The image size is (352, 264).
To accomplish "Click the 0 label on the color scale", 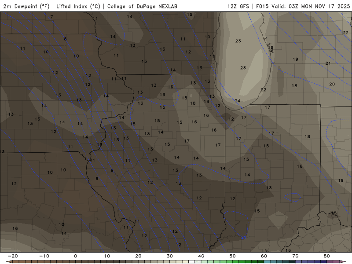I will pos(75,256).
